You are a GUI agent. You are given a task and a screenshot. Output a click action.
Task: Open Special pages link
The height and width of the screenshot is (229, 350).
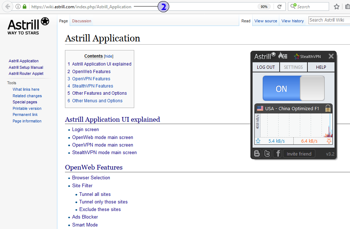coord(25,102)
